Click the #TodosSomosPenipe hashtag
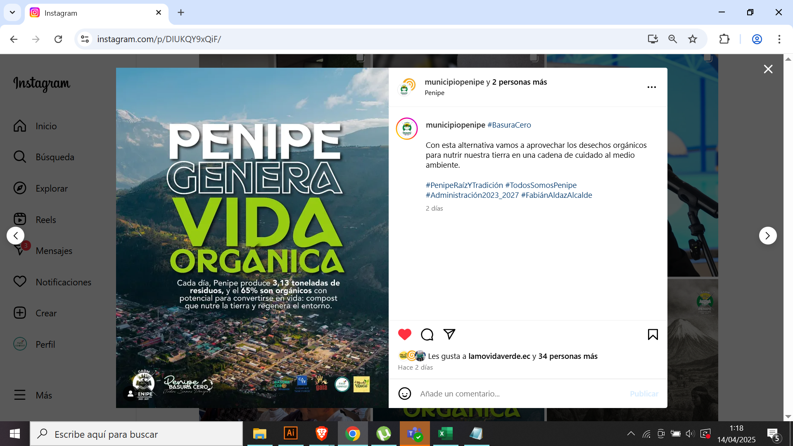Viewport: 793px width, 446px height. (541, 185)
